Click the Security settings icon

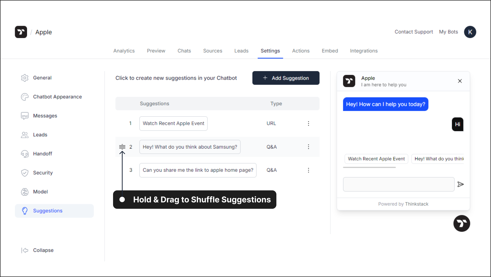coord(25,173)
